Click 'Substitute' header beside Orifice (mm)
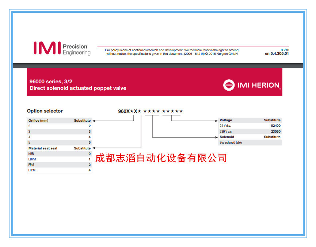The height and width of the screenshot is (247, 316). tap(82, 120)
